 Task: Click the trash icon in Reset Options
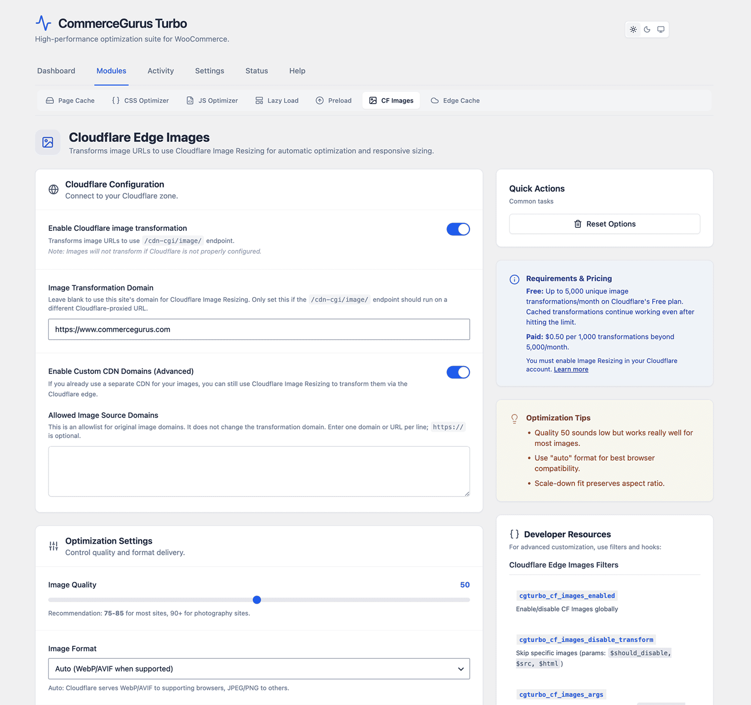click(578, 224)
